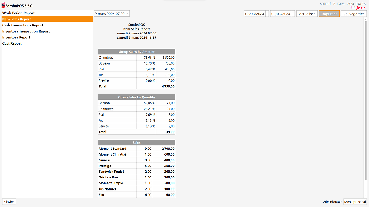Open the work period dropdown showing '2 mars 2024 07:00'
The image size is (369, 207).
pos(128,13)
